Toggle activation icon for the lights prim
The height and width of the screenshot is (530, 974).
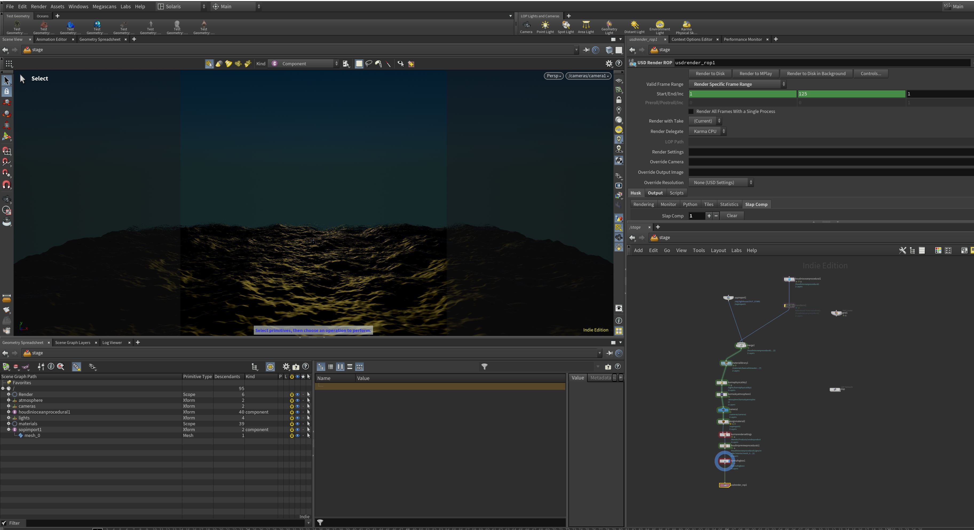click(291, 418)
